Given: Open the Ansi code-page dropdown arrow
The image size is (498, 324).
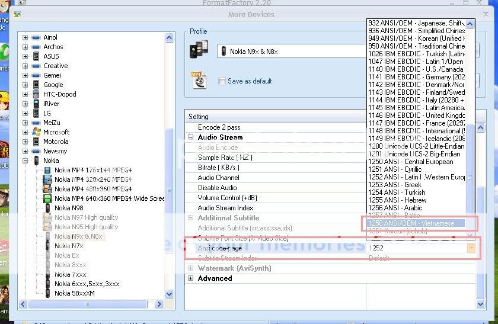Looking at the screenshot, I should coord(471,248).
